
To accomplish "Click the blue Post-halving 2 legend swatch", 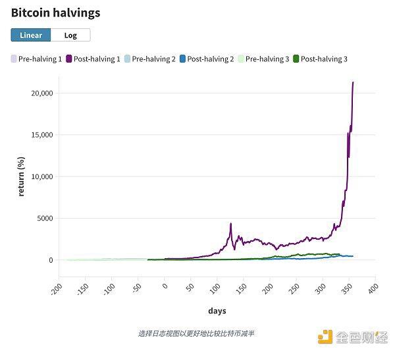I will [x=182, y=59].
